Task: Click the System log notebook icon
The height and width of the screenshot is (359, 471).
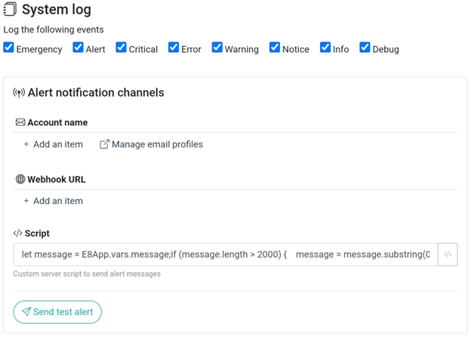Action: (10, 10)
